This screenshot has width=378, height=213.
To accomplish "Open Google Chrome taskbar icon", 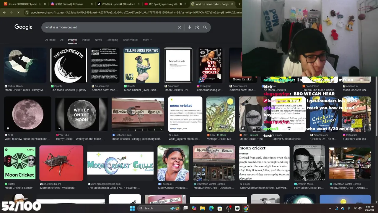I will [246, 208].
